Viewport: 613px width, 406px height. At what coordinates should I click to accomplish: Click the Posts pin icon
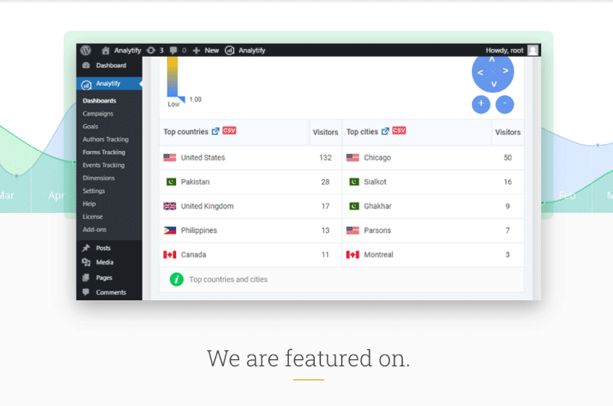[86, 247]
